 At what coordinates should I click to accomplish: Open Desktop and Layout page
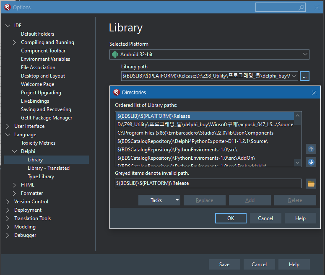click(43, 76)
